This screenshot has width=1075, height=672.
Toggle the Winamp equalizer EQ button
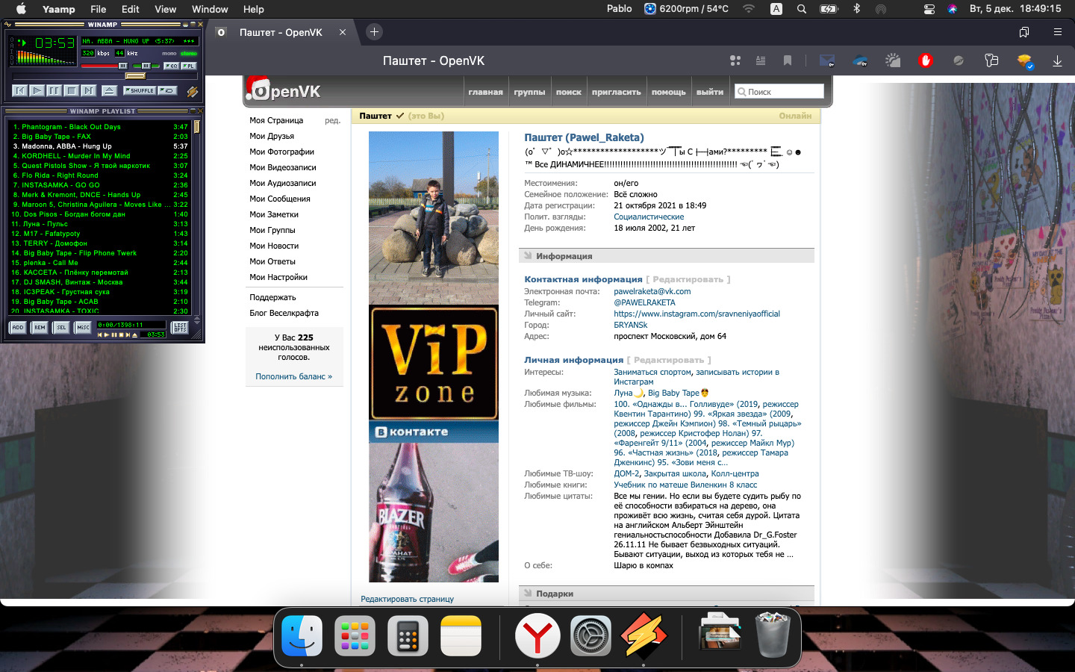171,66
